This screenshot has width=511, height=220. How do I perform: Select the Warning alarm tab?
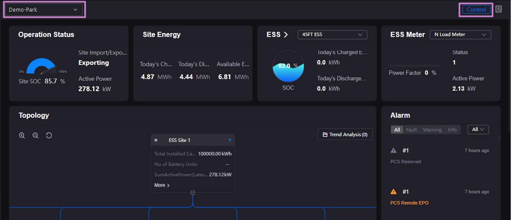[432, 130]
